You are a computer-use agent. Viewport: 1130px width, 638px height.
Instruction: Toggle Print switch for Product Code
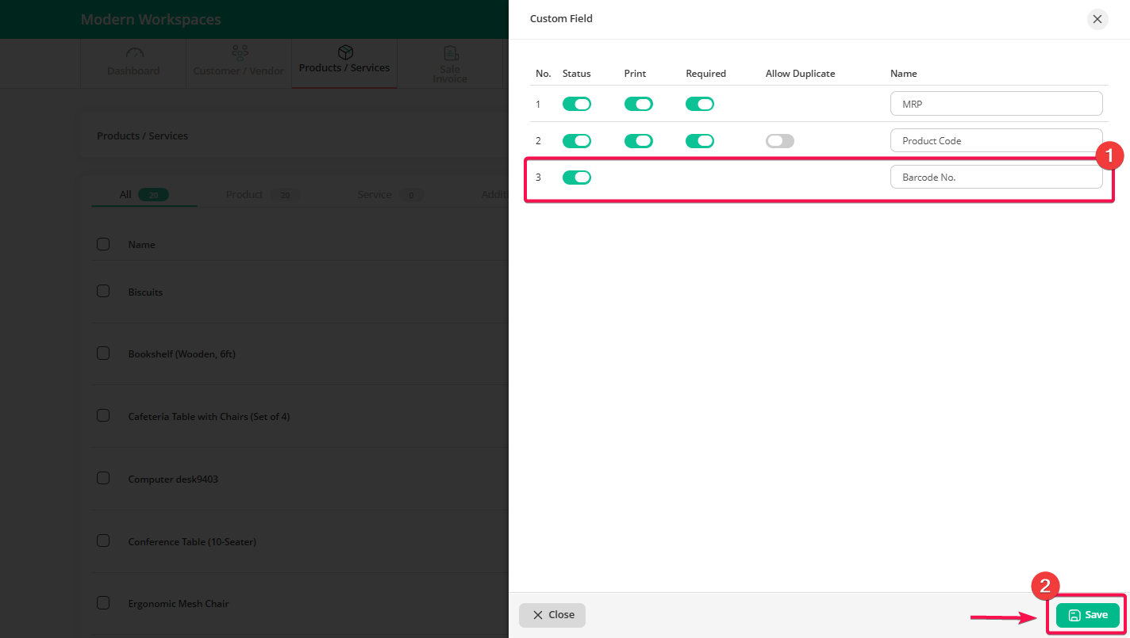(x=638, y=141)
